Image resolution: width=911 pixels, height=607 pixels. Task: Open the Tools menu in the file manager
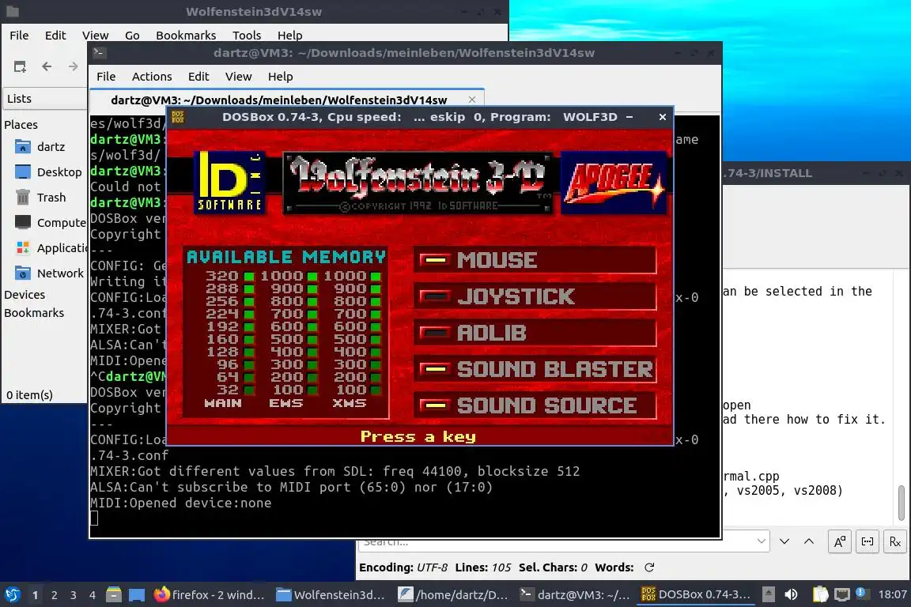pos(247,36)
